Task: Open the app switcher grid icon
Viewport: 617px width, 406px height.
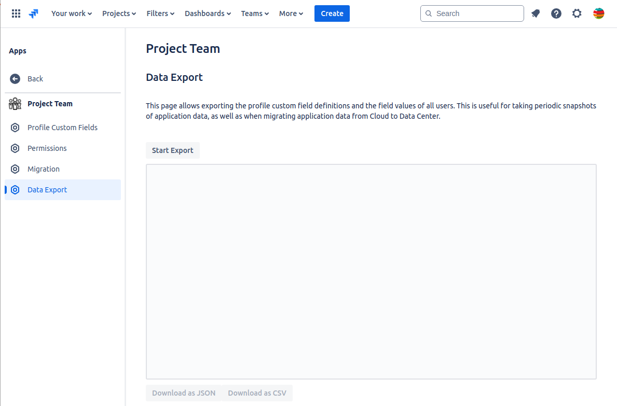Action: [16, 13]
